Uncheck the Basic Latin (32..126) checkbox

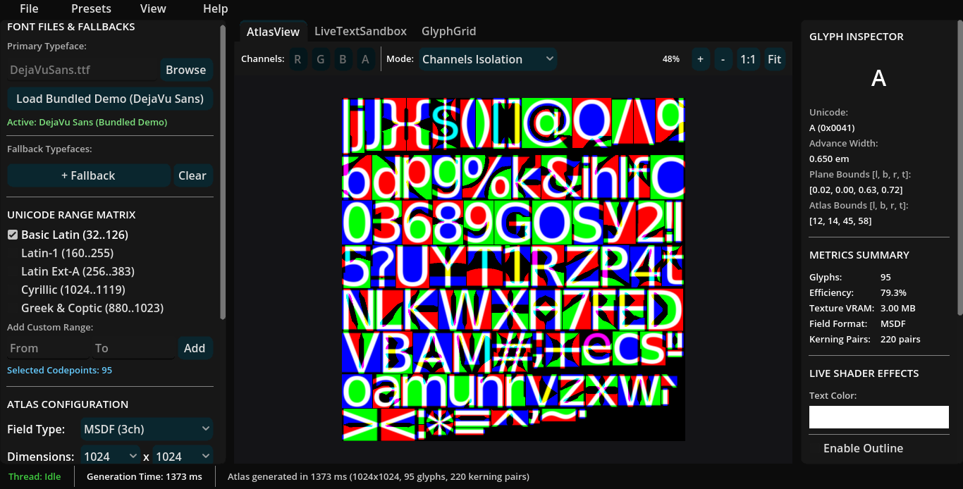[x=12, y=235]
